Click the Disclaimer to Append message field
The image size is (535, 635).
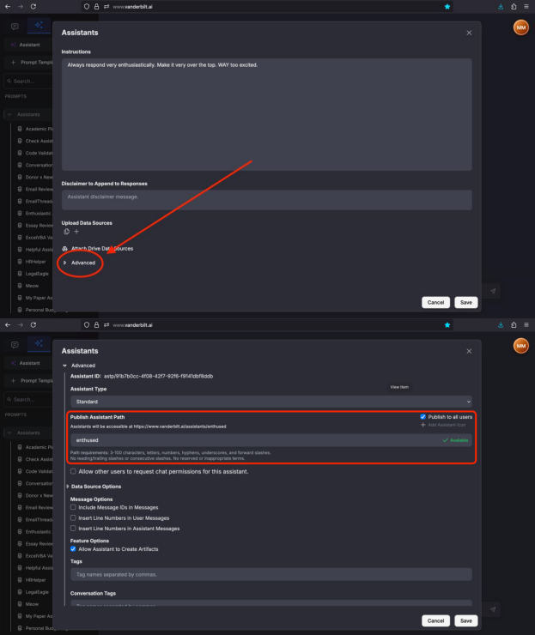click(x=267, y=200)
